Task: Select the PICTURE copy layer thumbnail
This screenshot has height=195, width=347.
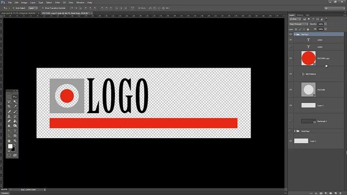Action: tap(309, 58)
